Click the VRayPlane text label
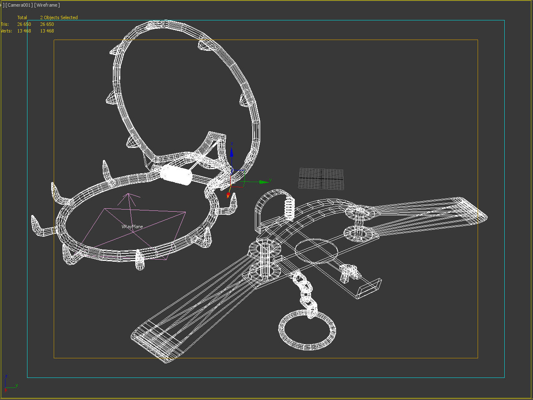 [x=132, y=227]
